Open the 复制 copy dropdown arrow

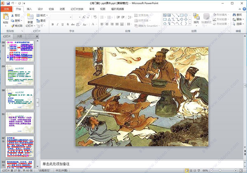[21, 20]
